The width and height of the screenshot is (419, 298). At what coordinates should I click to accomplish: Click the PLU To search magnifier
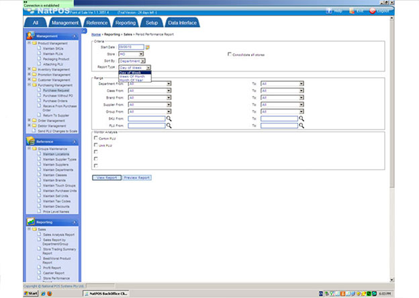pos(301,126)
